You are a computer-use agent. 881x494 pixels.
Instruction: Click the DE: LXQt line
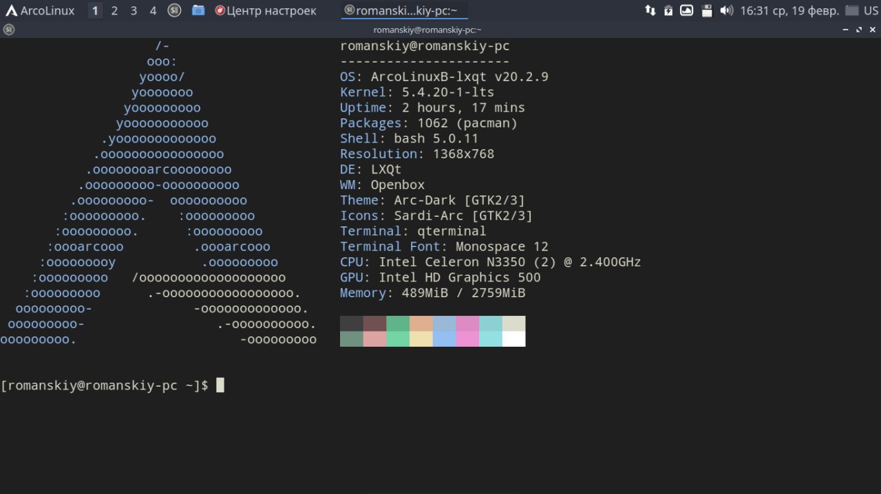point(371,169)
